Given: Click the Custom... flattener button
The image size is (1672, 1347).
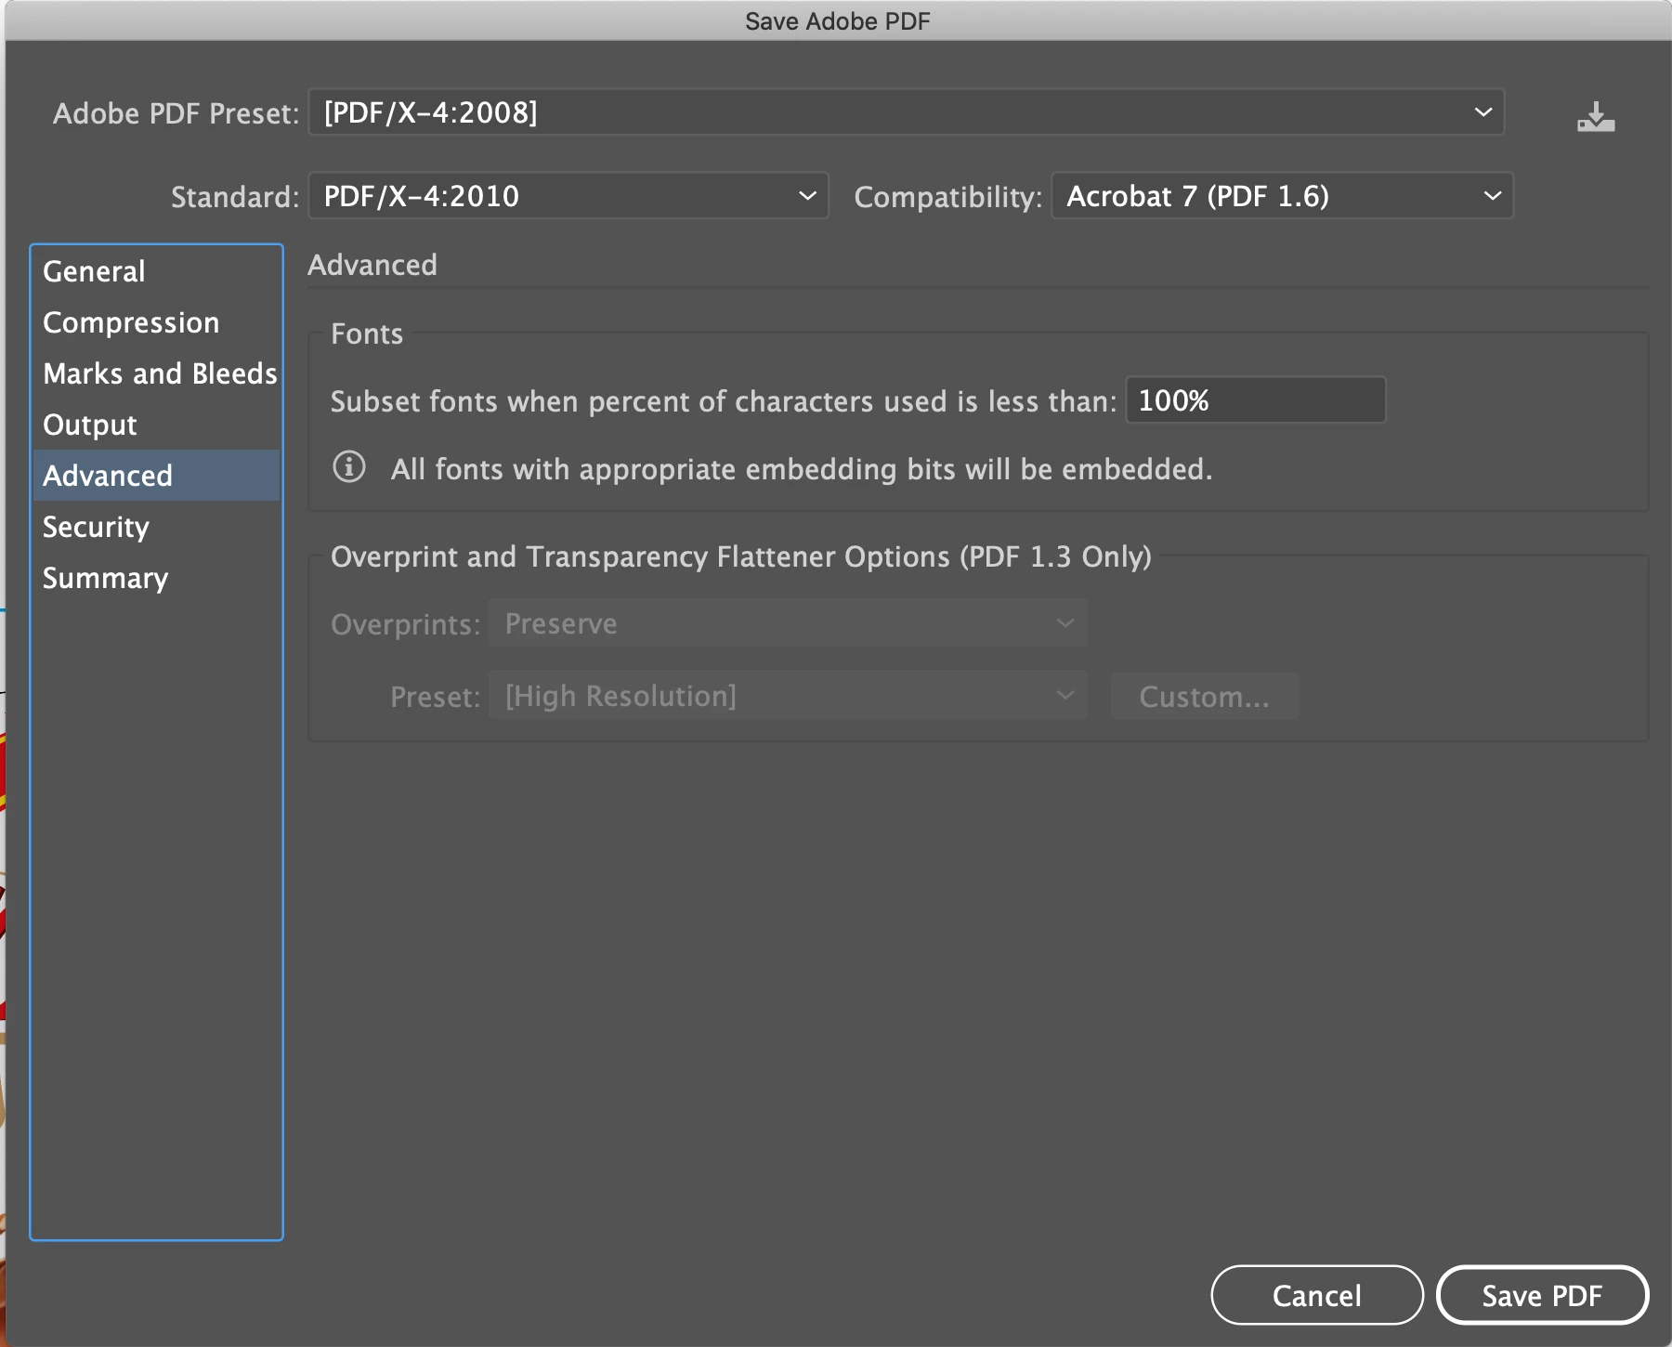Looking at the screenshot, I should pos(1205,696).
